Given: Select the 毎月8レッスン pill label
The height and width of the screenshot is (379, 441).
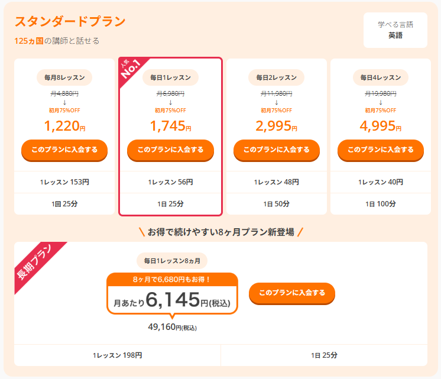Looking at the screenshot, I should [x=64, y=77].
